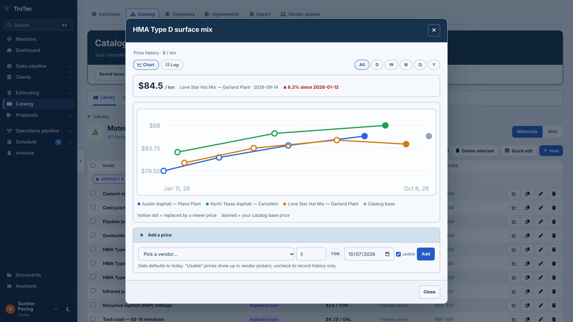Click duplicate icon in Geotextile row
Viewport: 573px width, 322px height.
(527, 236)
